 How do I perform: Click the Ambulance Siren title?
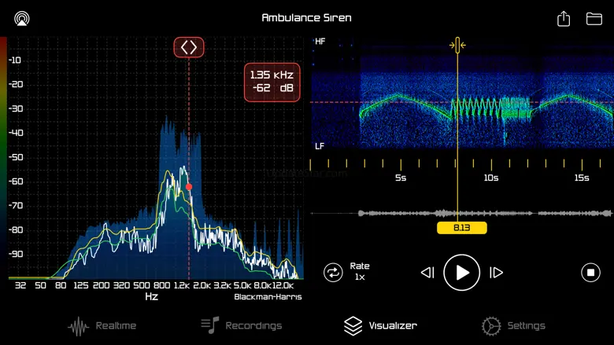click(307, 17)
